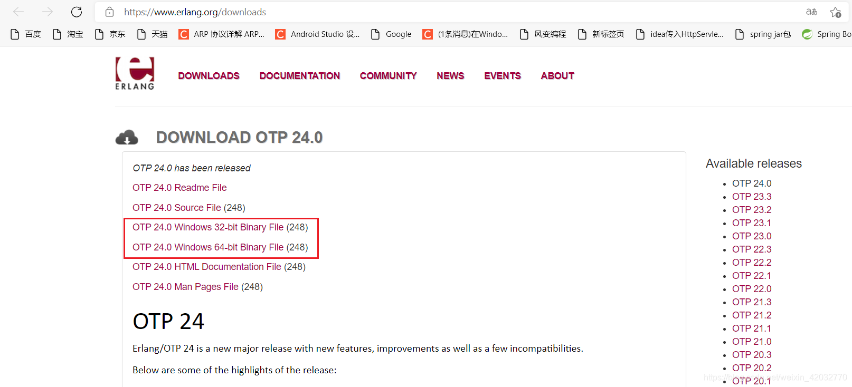
Task: Open the COMMUNITY menu
Action: click(388, 76)
